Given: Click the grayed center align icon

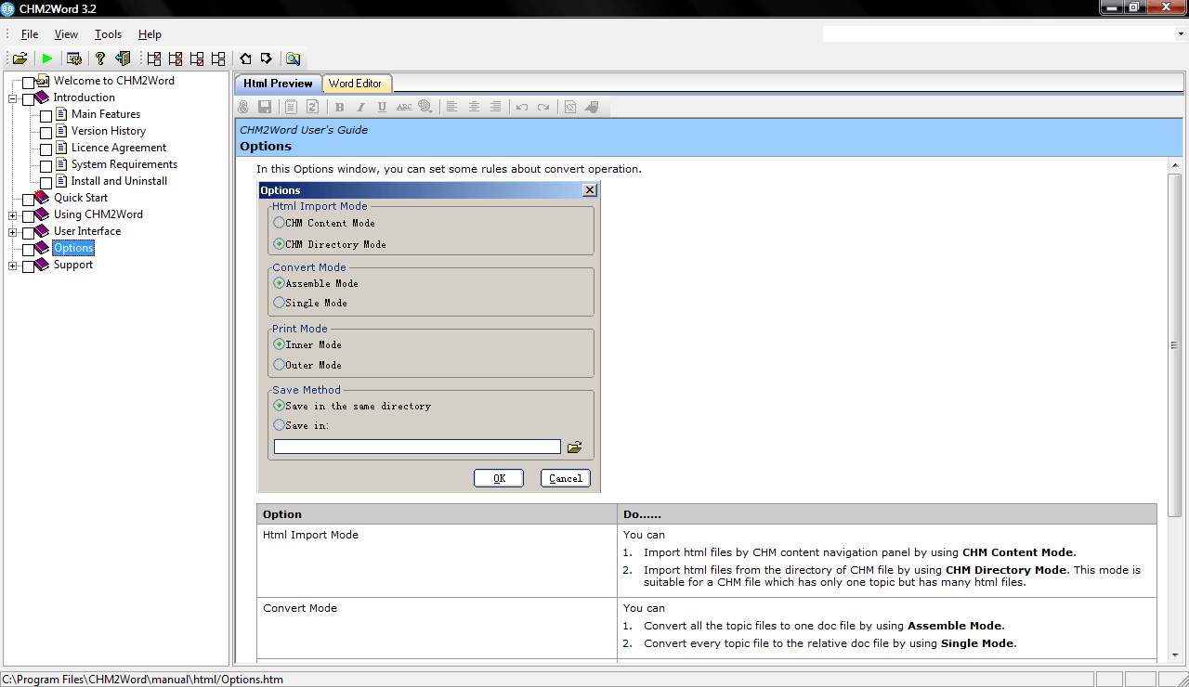Looking at the screenshot, I should point(474,107).
